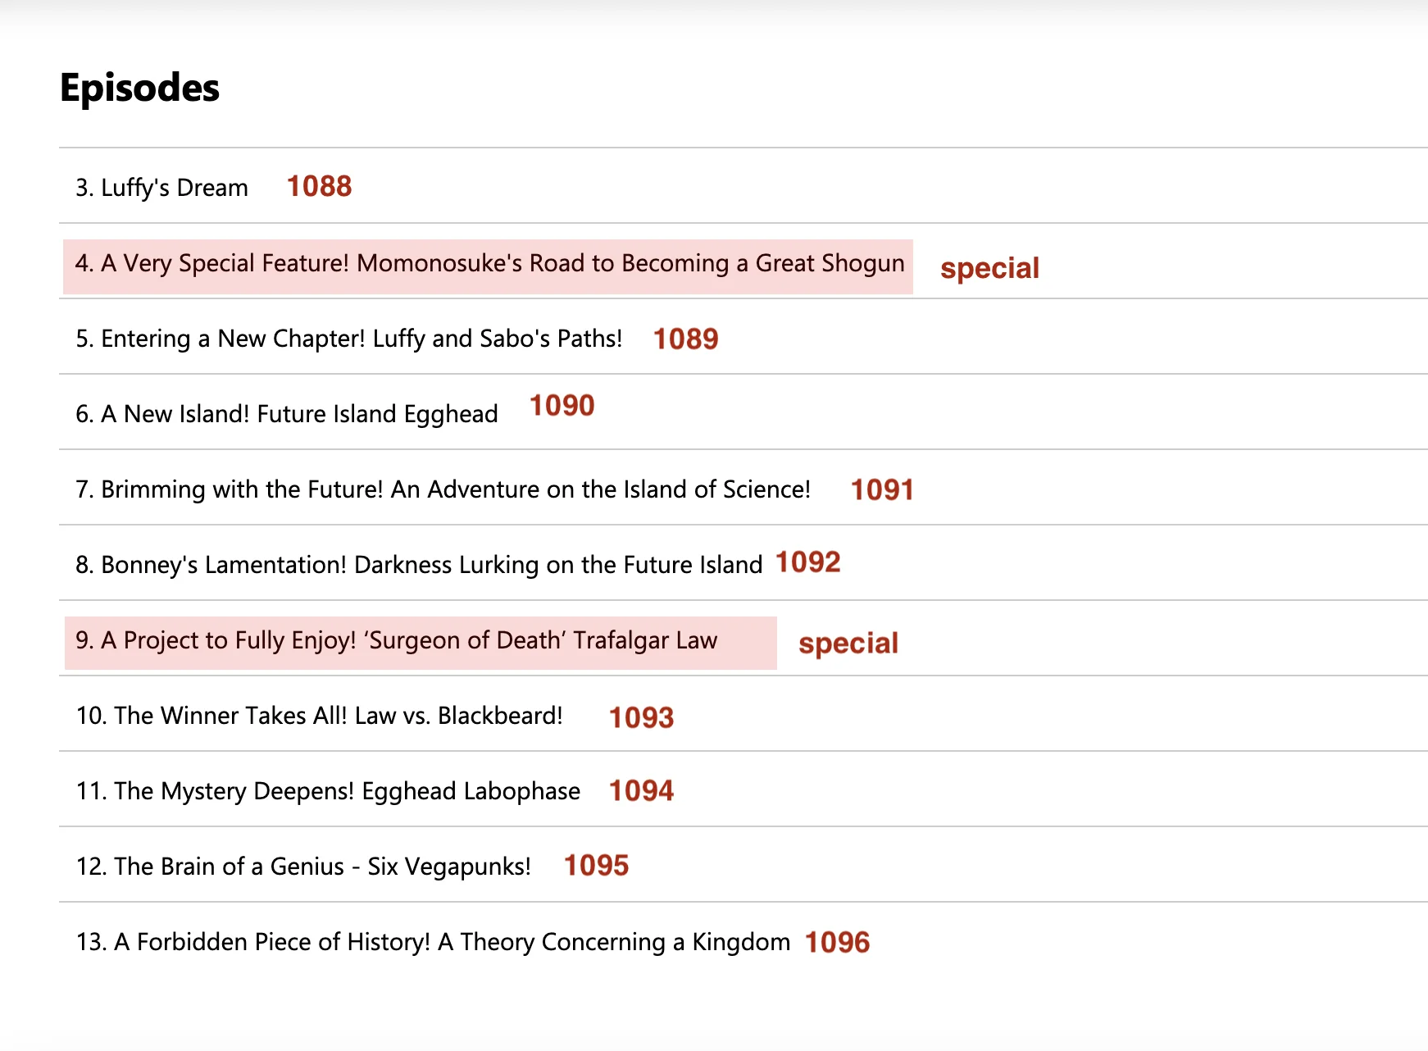Image resolution: width=1428 pixels, height=1051 pixels.
Task: Click the 1088 annotation beside Luffy's Dream
Action: click(319, 186)
